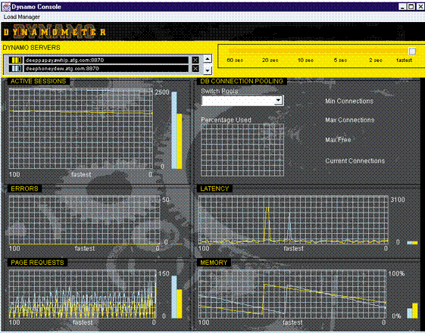Image resolution: width=425 pixels, height=333 pixels.
Task: Click the ACTIVE SESSIONS panel title
Action: click(38, 81)
